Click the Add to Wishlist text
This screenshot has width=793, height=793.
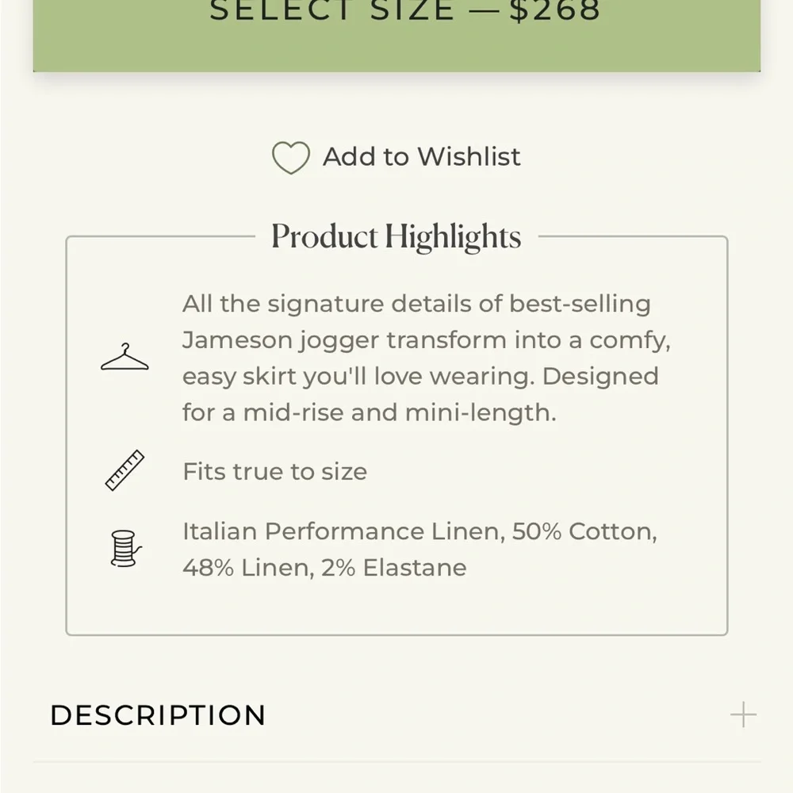[421, 156]
